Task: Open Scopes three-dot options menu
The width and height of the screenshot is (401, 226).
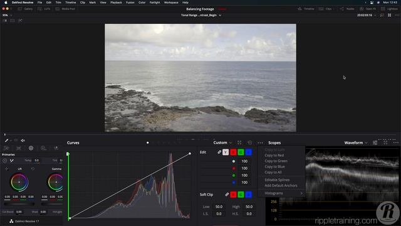Action: (x=395, y=143)
